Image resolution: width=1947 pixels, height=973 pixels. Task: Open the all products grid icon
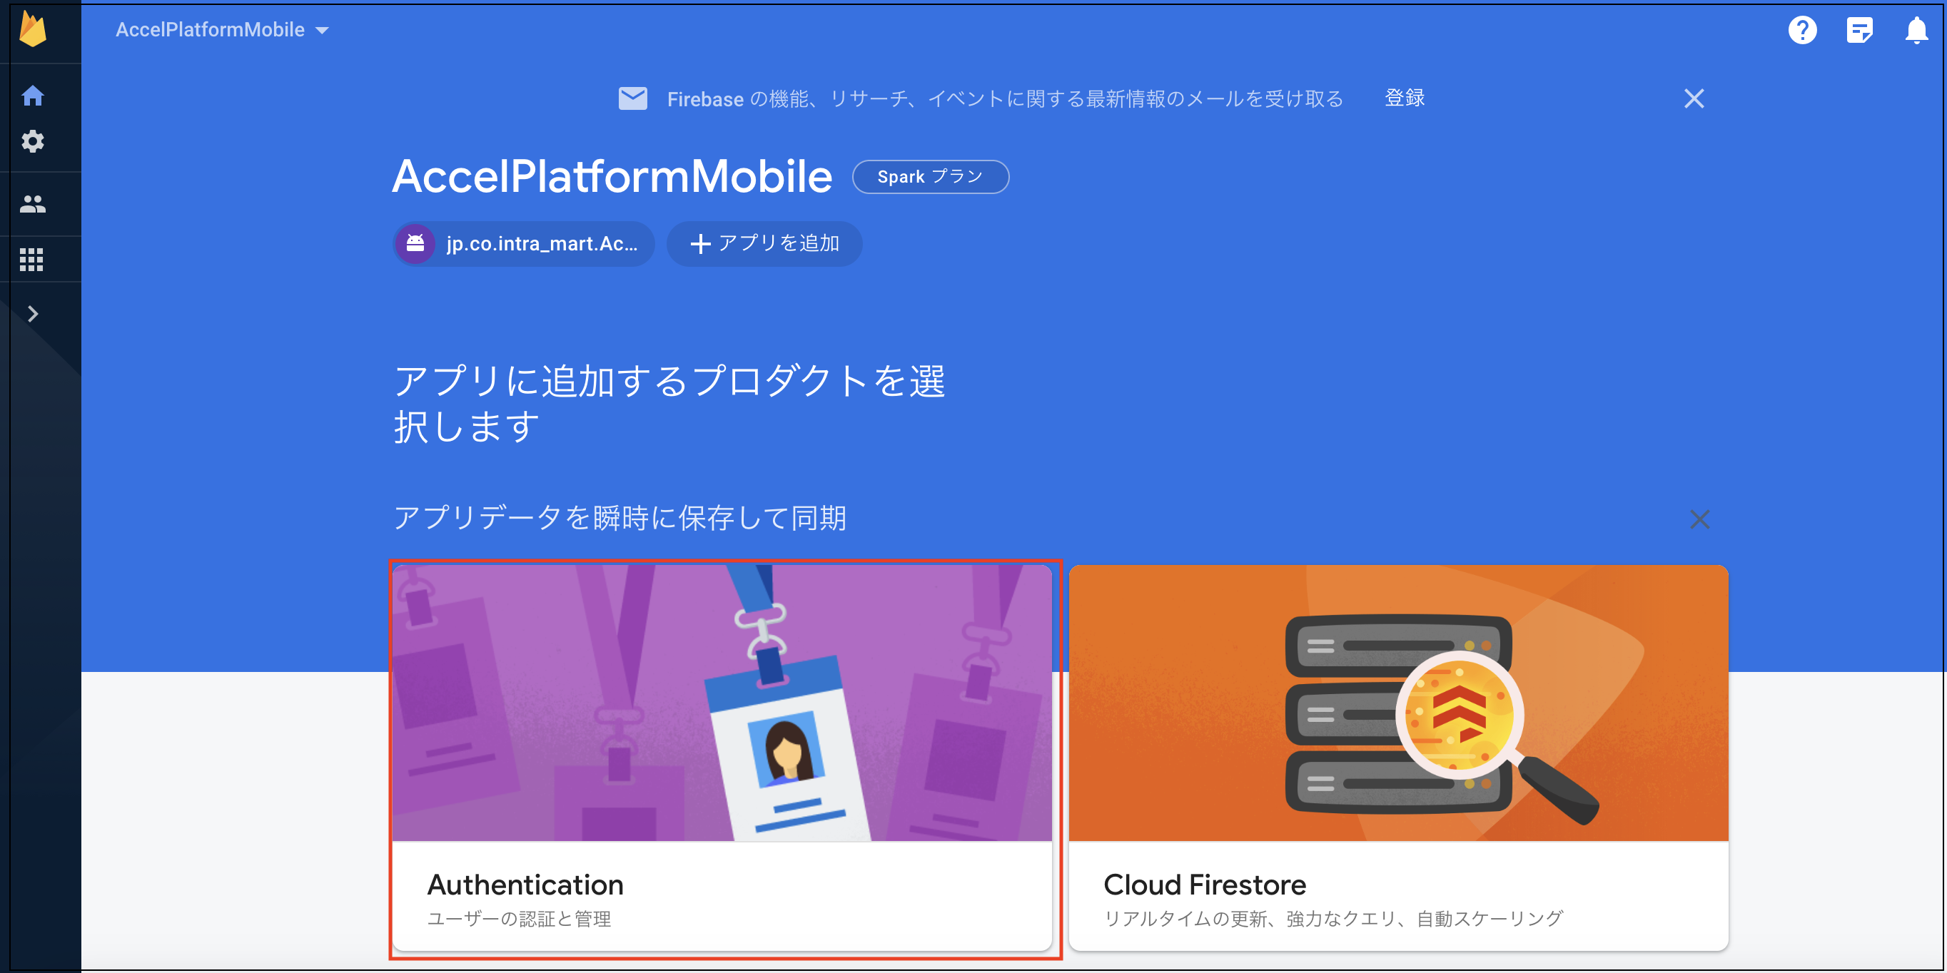point(31,259)
